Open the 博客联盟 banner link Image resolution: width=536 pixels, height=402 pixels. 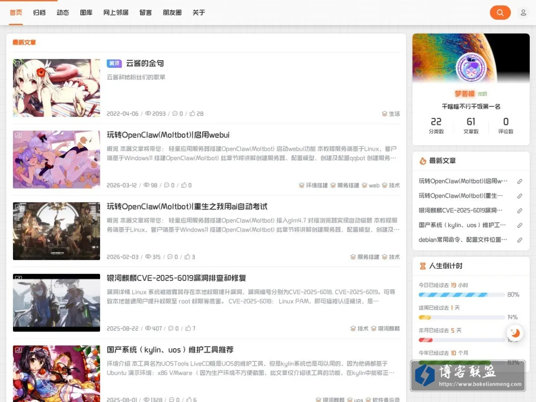tap(468, 376)
